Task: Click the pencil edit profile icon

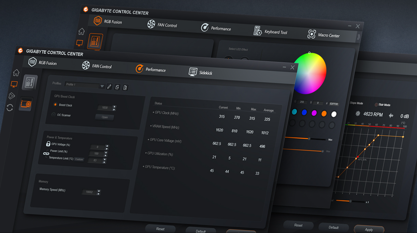Action: (109, 87)
